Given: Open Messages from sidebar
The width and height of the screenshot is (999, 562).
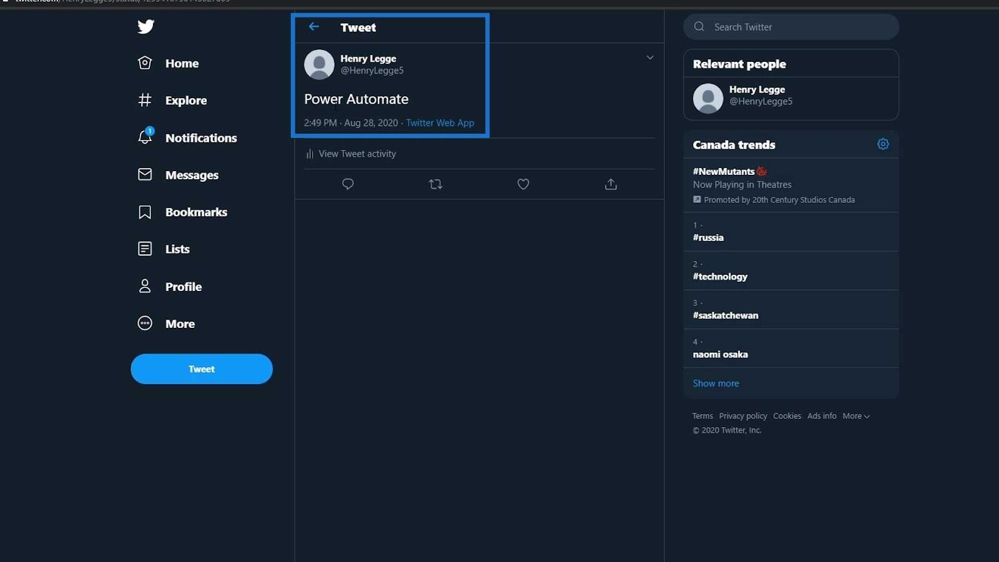Looking at the screenshot, I should pos(178,175).
